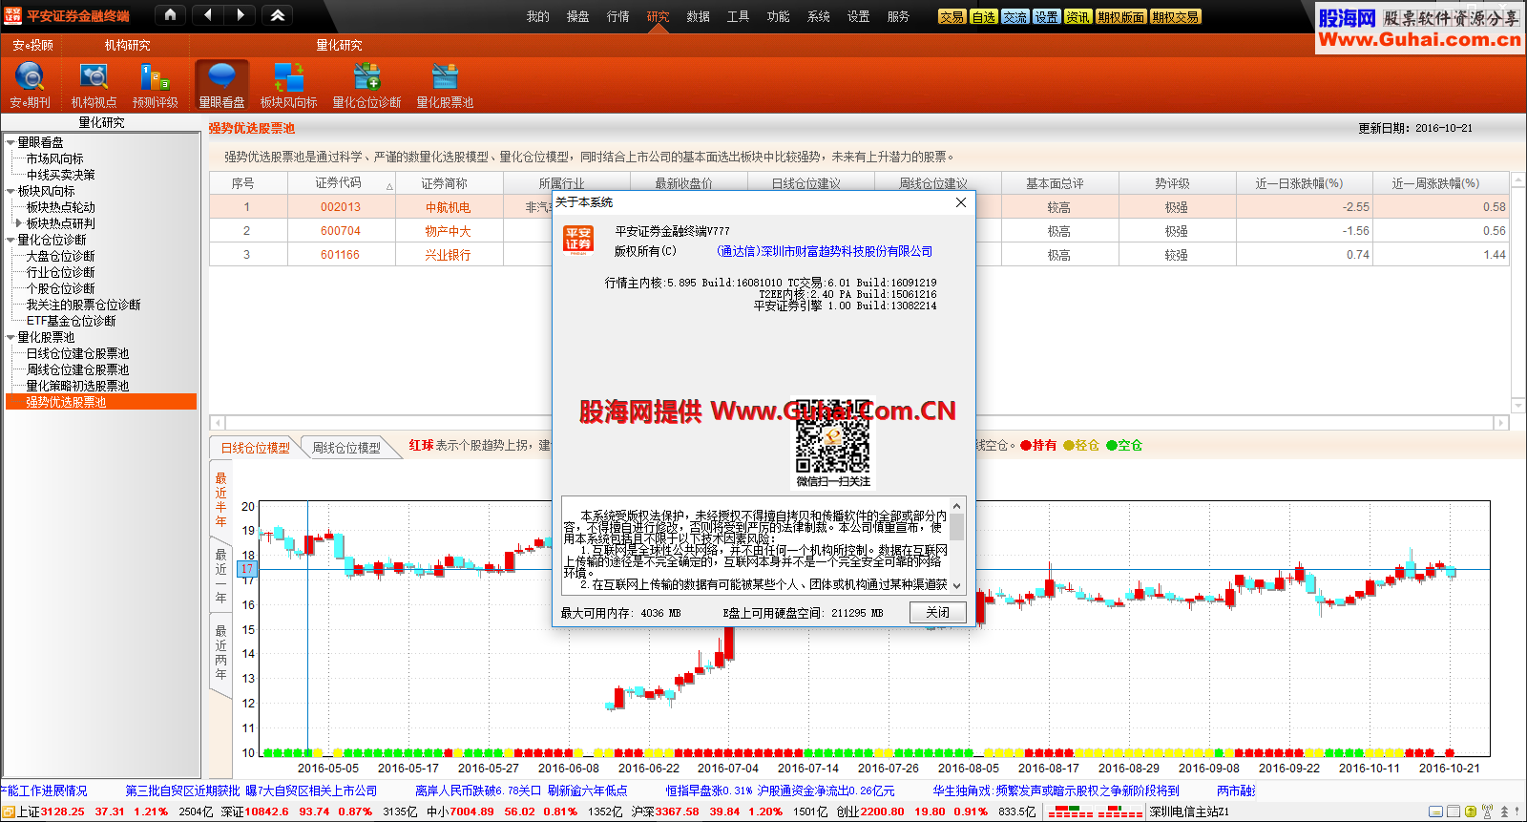The width and height of the screenshot is (1527, 822).
Task: Click the blue message box status icon
Action: 1436,811
